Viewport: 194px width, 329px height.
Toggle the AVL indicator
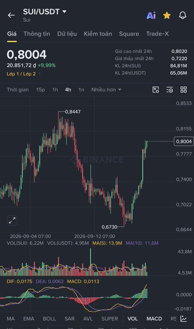[88, 318]
